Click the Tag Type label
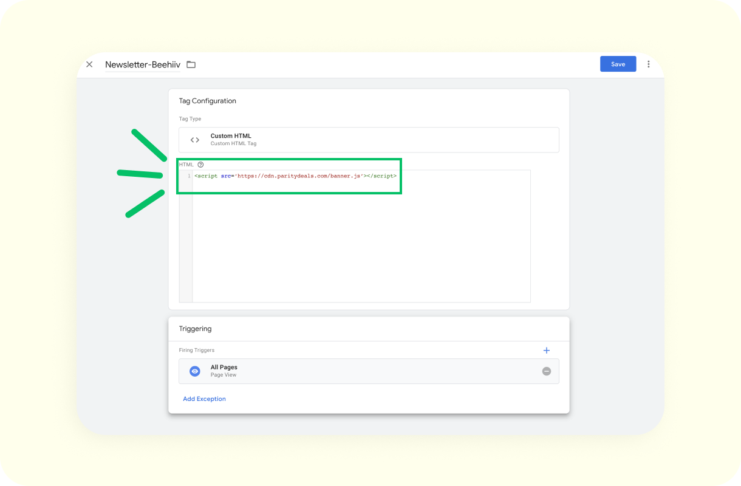 click(190, 119)
